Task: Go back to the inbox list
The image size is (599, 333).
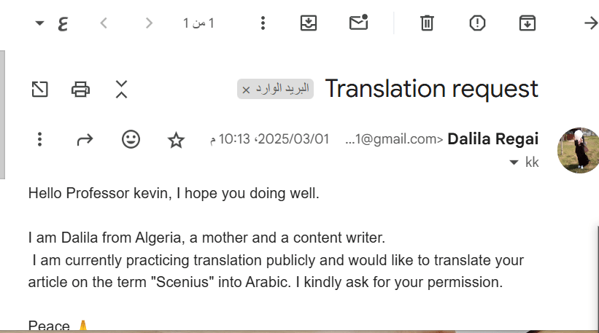Action: pos(590,23)
